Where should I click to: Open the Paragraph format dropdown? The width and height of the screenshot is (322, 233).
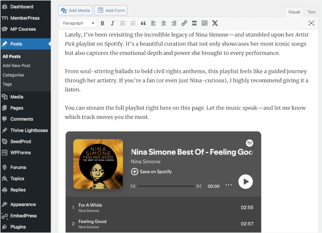click(79, 23)
